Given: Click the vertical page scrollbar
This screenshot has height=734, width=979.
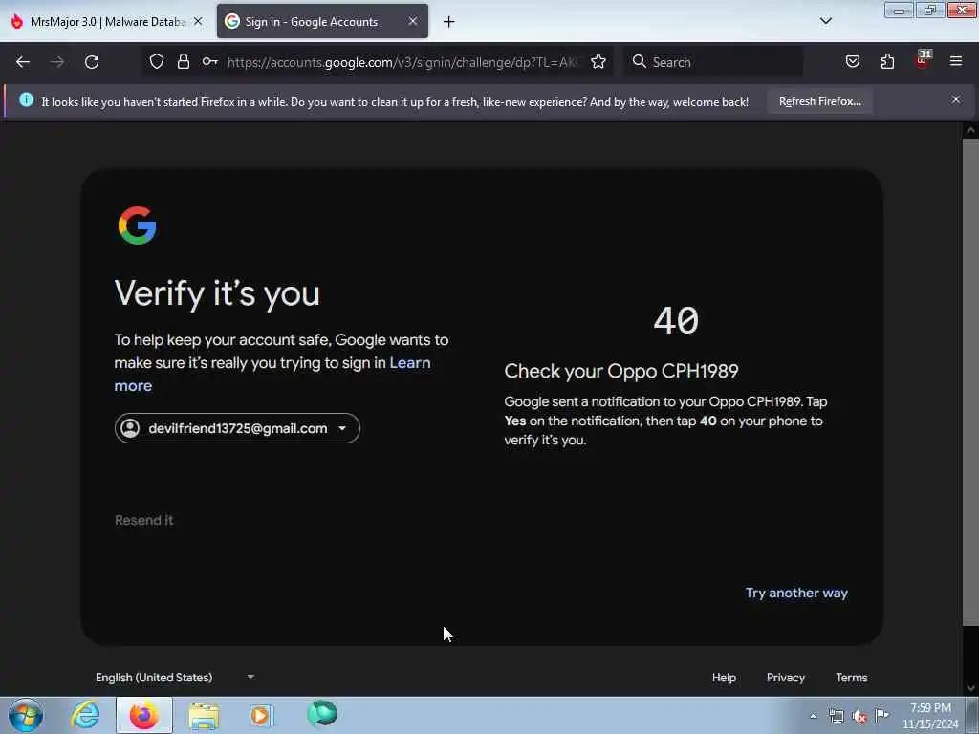Looking at the screenshot, I should coord(970,380).
